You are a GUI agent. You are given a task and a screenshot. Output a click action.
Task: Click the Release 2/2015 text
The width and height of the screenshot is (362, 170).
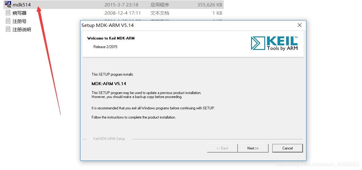click(105, 47)
